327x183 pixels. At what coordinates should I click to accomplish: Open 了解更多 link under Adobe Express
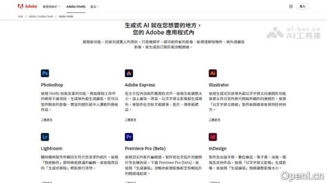130,120
